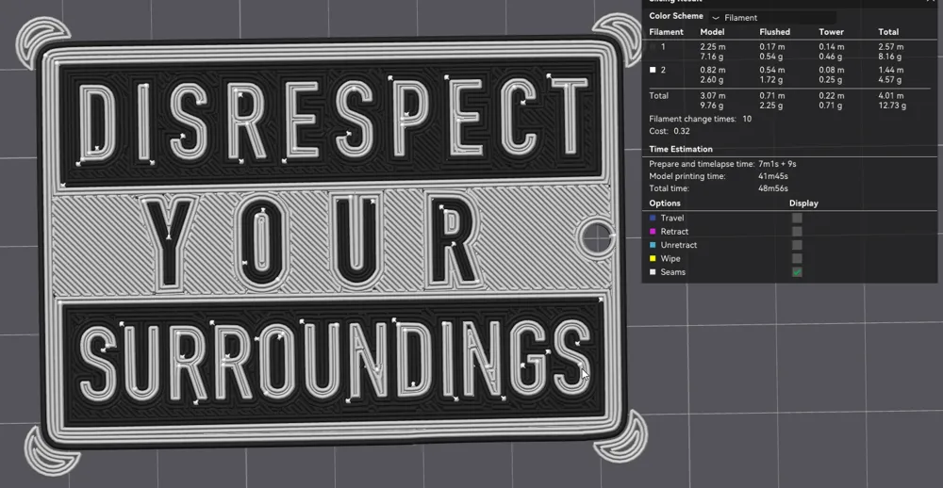Open the Color Scheme Filament dropdown
The height and width of the screenshot is (488, 943).
click(x=772, y=17)
